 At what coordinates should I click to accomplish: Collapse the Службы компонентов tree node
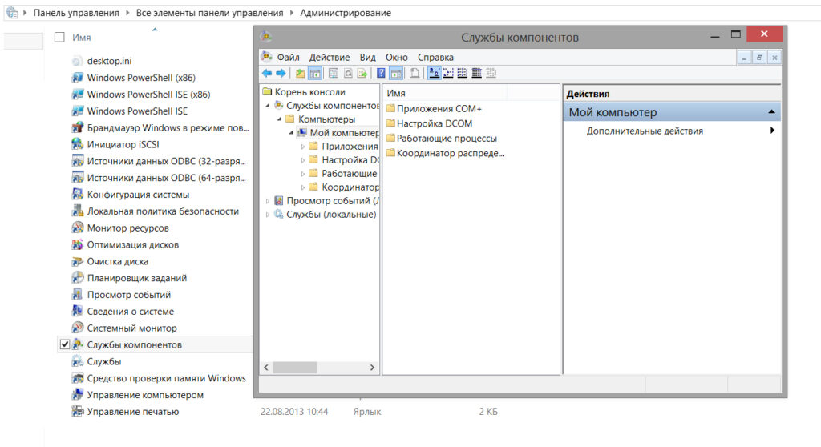268,106
